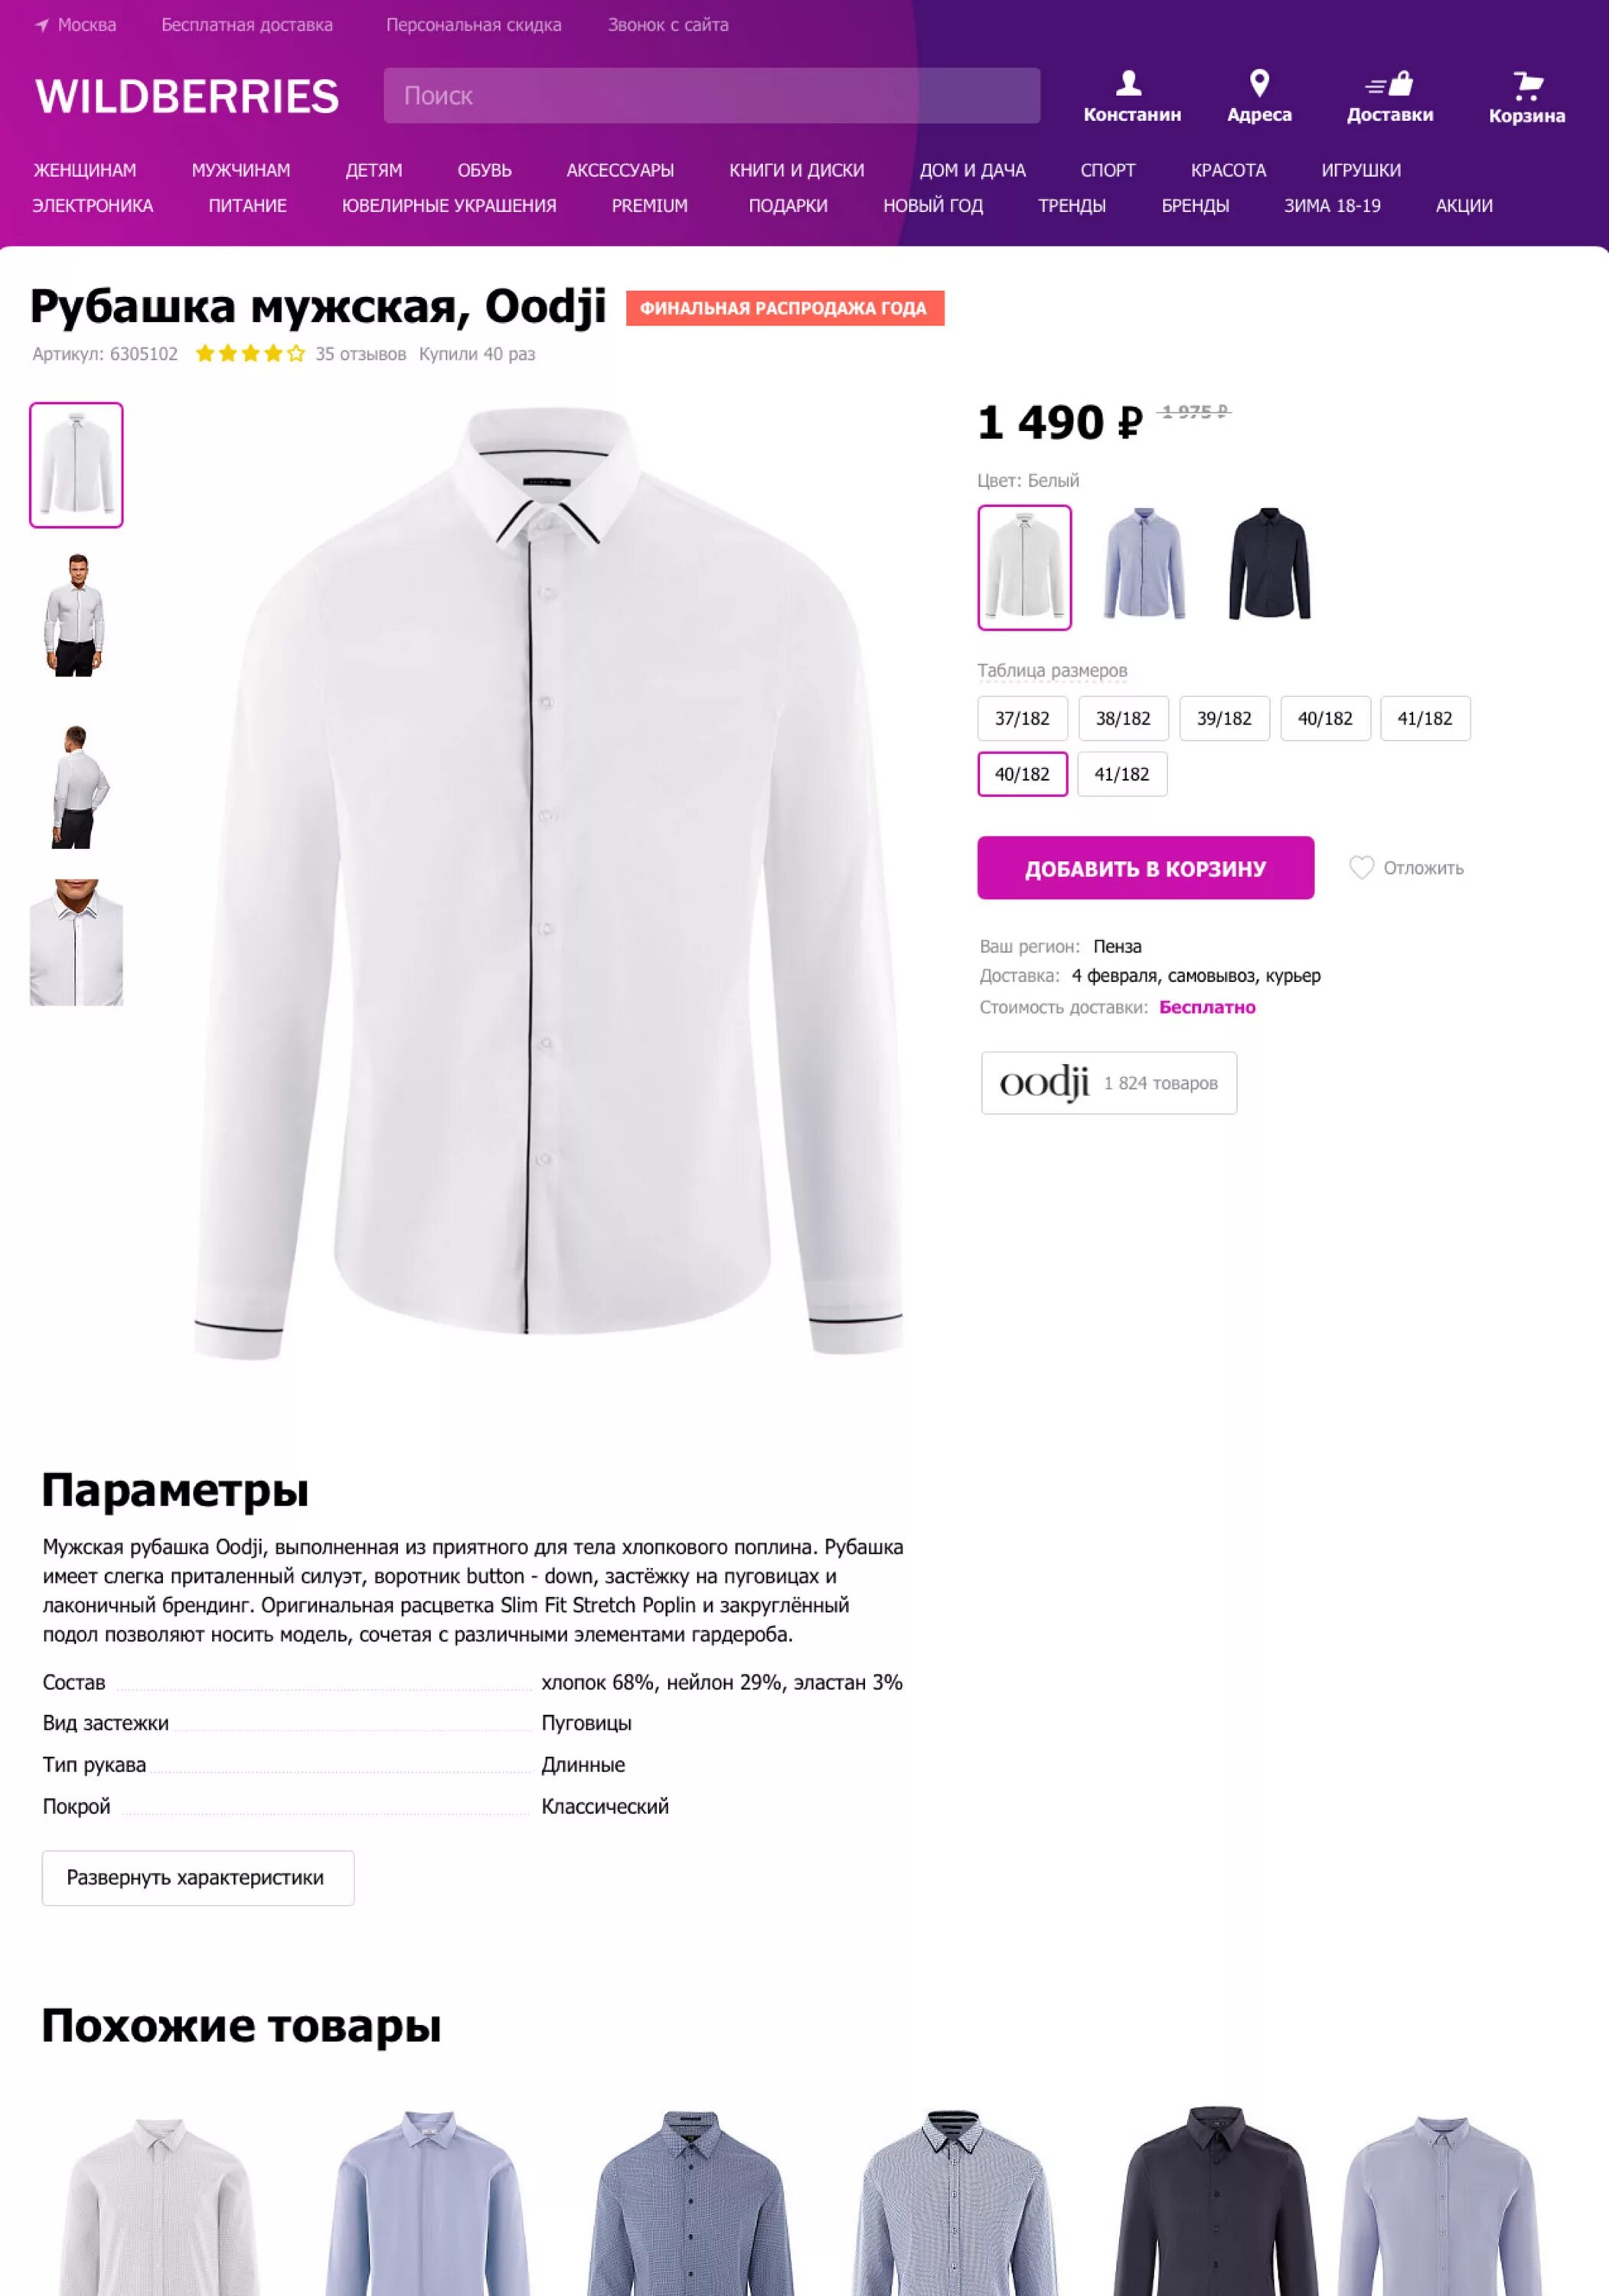Change the delivery region Пенза
The width and height of the screenshot is (1609, 2296).
pyautogui.click(x=1117, y=946)
